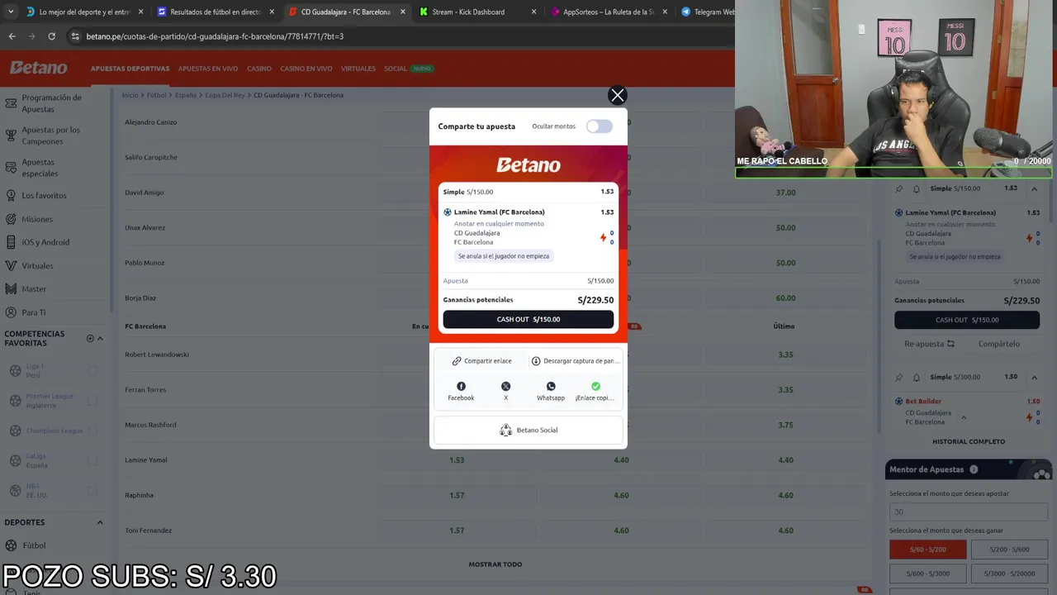Pin the Simple S/150.00 bet

click(x=899, y=188)
